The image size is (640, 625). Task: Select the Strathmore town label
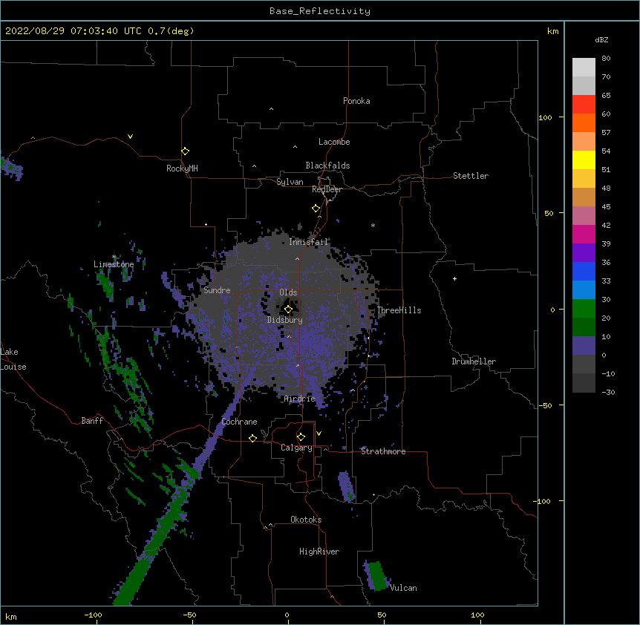[x=383, y=451]
